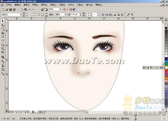The image size is (168, 121).
Task: Click the hammer-like icon on property bar
Action: 128,15
